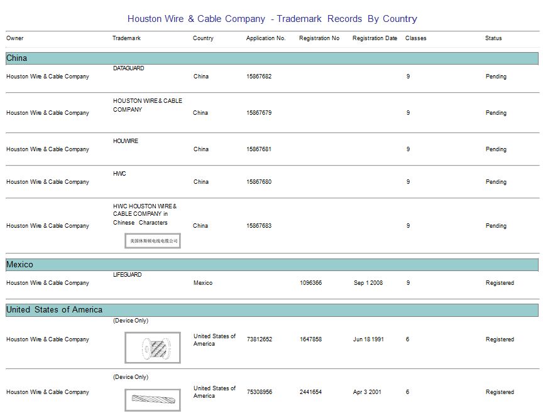The height and width of the screenshot is (416, 543).
Task: Click the Owner column header
Action: click(x=15, y=38)
